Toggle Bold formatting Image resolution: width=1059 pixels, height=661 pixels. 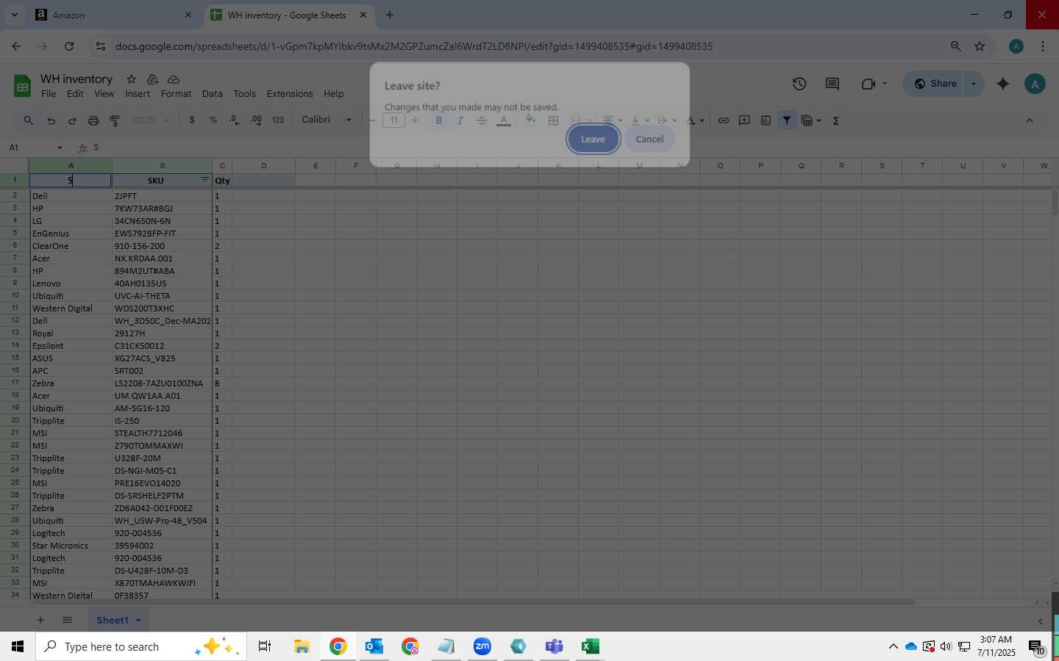pos(439,120)
